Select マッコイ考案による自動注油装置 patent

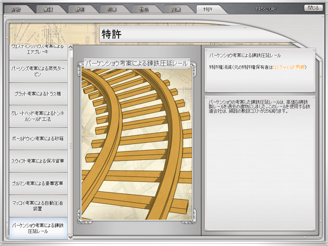pos(38,206)
